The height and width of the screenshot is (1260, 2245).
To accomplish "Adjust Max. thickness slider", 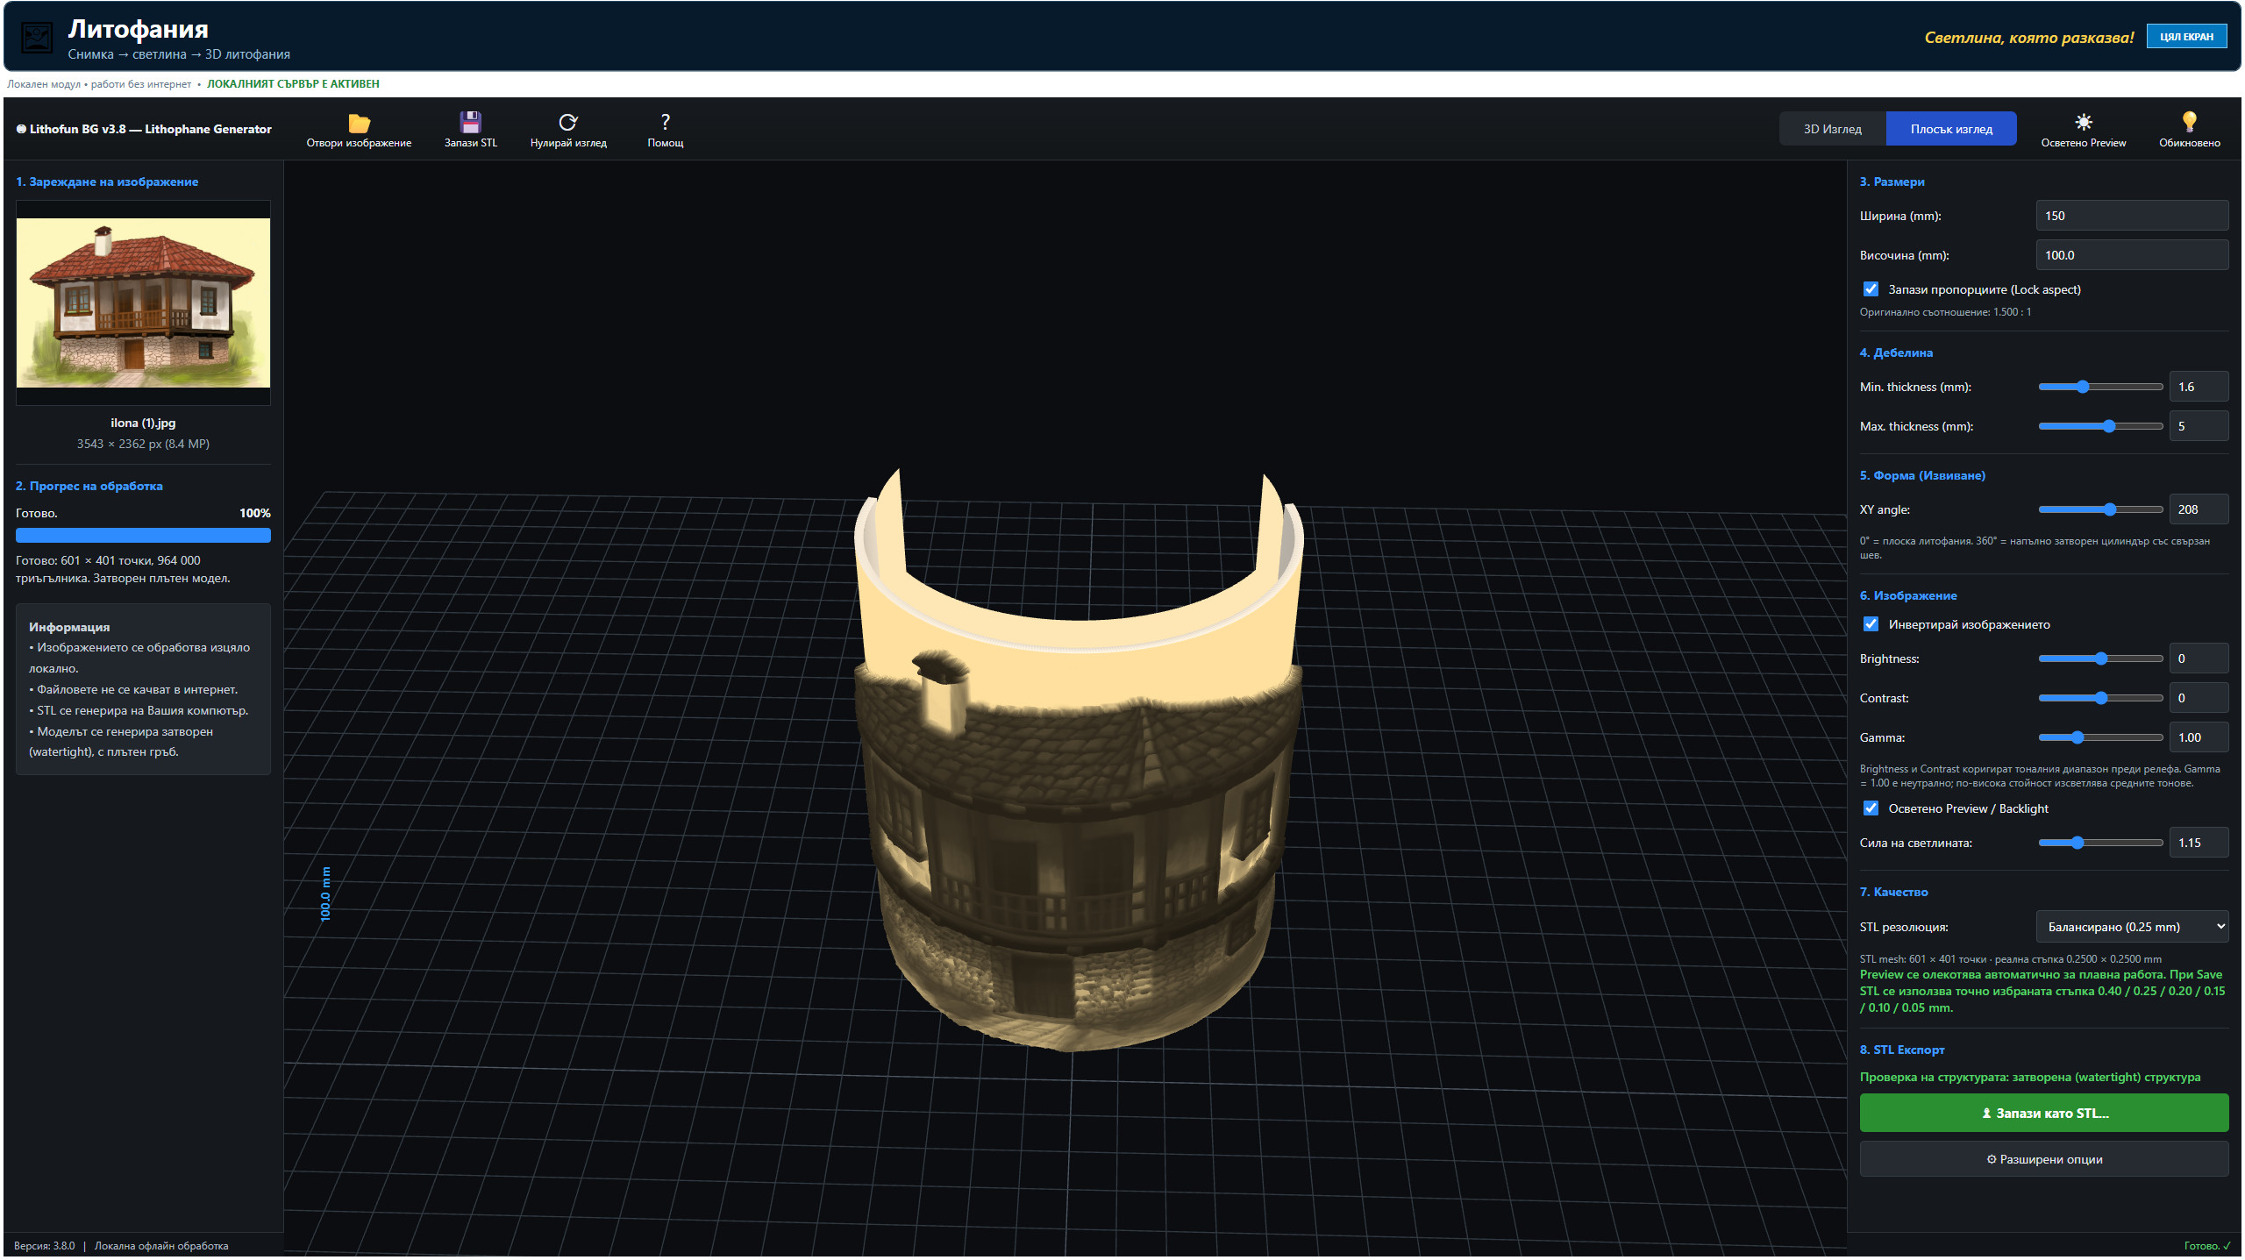I will point(2100,426).
